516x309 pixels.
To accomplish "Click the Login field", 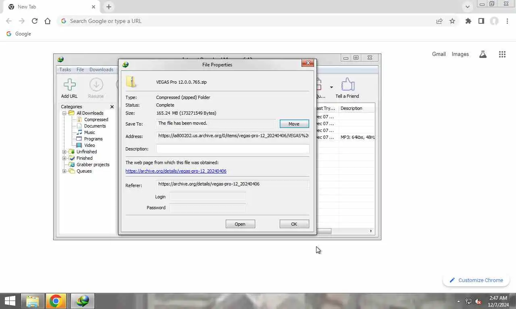I will click(x=207, y=197).
